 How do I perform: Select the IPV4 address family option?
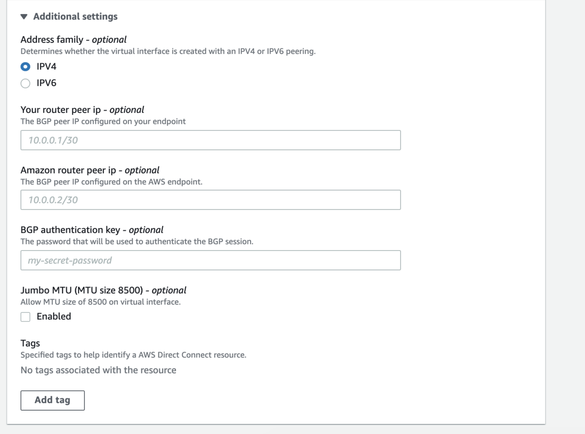point(25,66)
